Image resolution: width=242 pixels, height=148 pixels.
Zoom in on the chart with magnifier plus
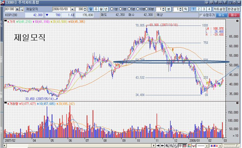pos(167,146)
